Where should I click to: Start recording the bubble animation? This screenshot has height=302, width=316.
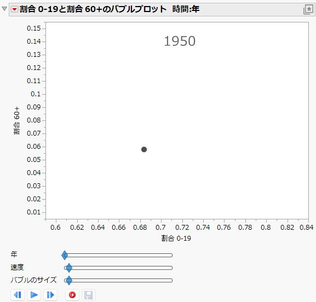pyautogui.click(x=72, y=295)
